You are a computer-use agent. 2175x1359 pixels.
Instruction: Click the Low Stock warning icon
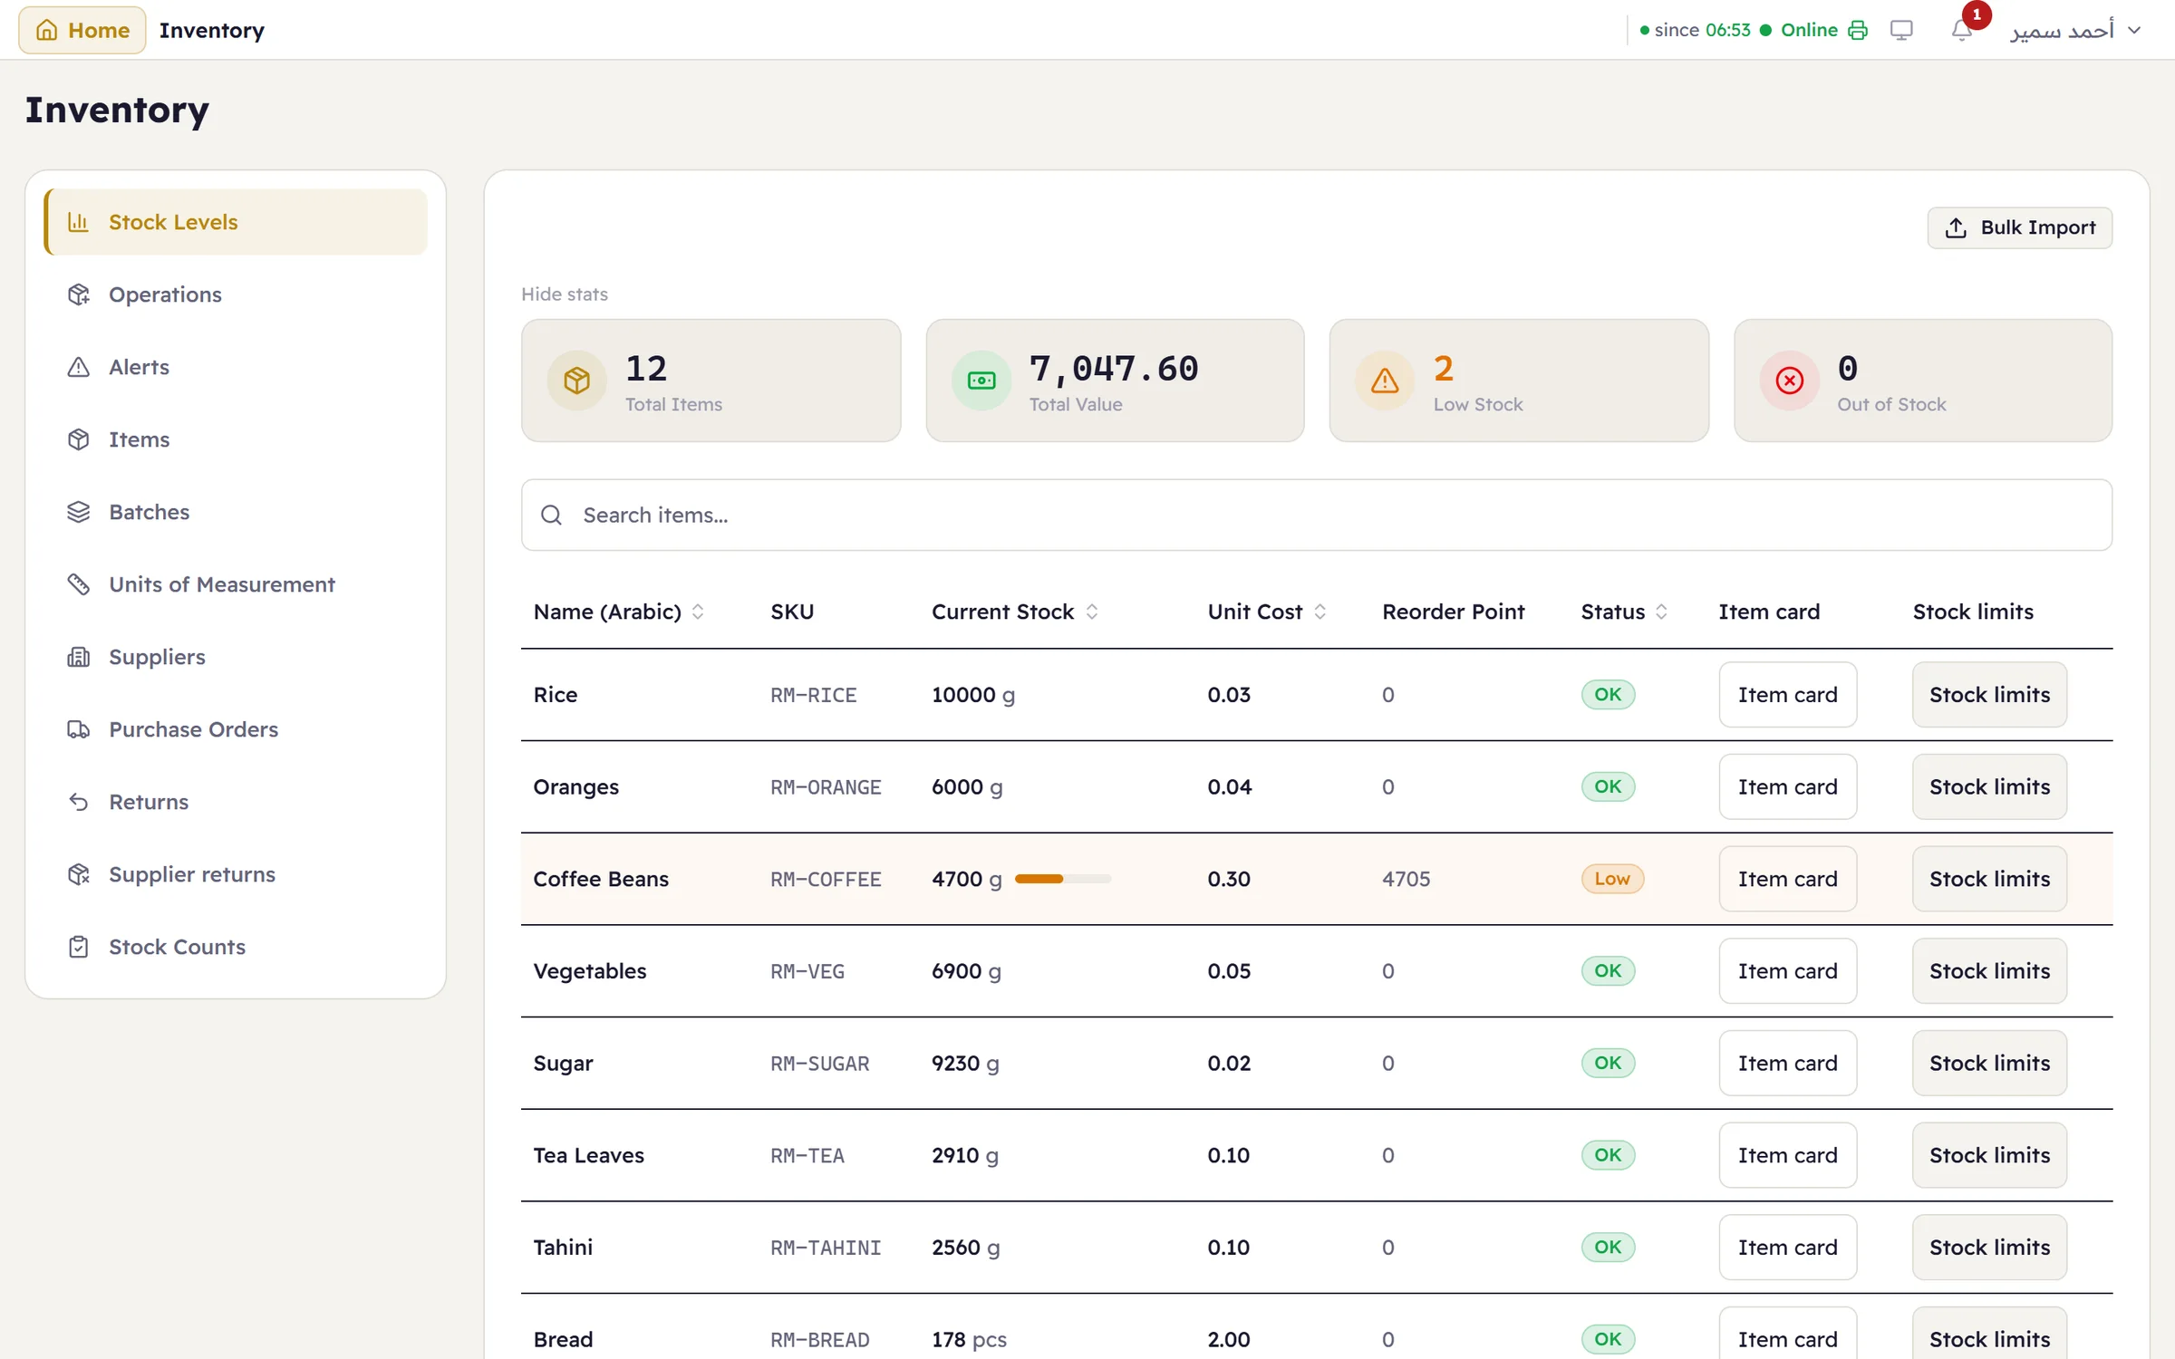pyautogui.click(x=1385, y=381)
